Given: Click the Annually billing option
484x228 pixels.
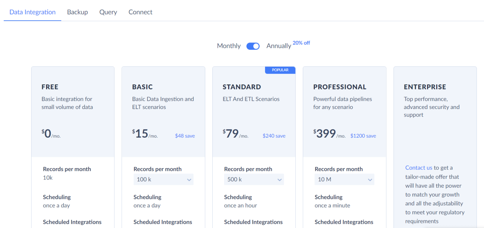Looking at the screenshot, I should click(x=279, y=46).
